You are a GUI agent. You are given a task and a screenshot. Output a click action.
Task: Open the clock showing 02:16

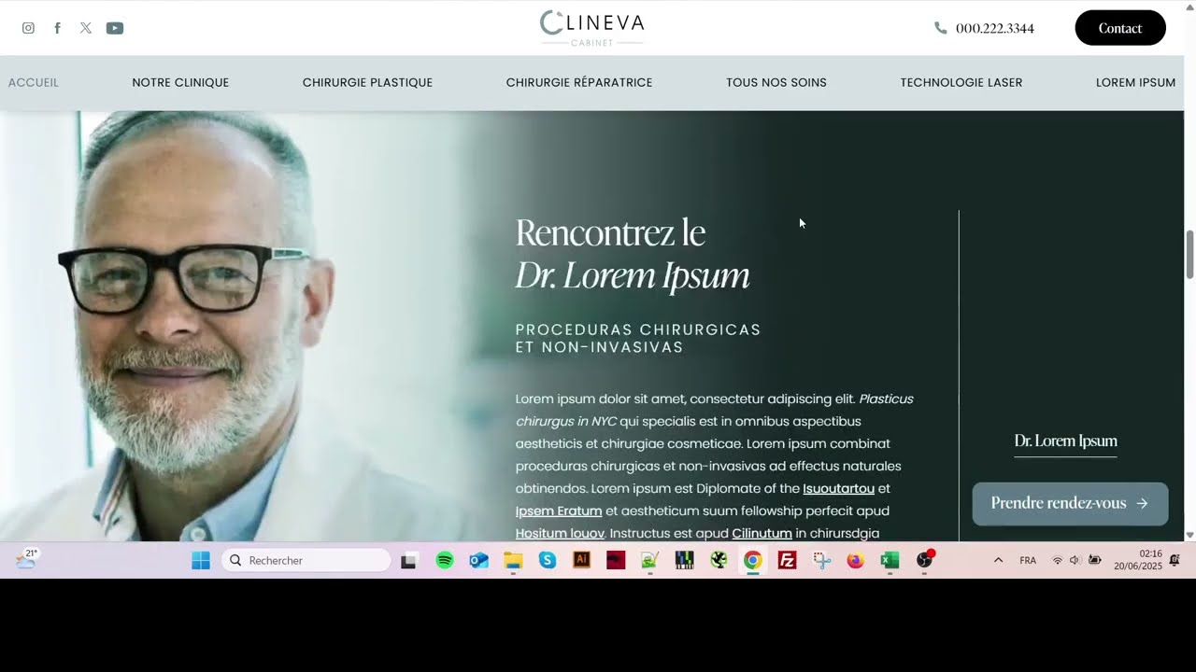coord(1138,560)
